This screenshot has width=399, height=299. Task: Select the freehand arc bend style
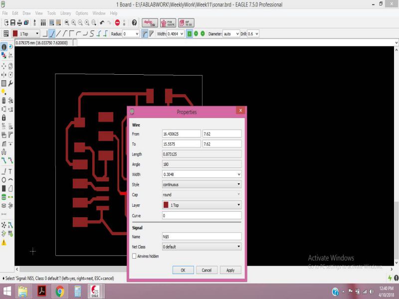click(92, 33)
